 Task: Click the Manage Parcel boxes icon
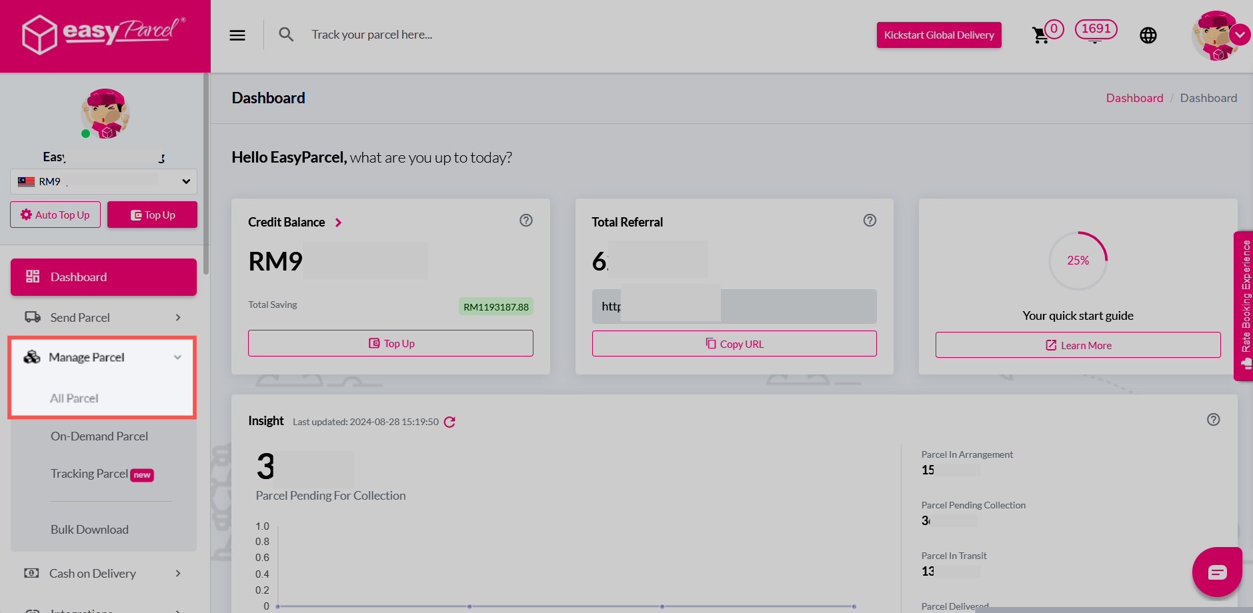click(32, 357)
